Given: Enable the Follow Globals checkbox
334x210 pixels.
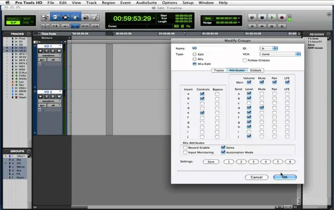Looking at the screenshot, I should [x=244, y=60].
